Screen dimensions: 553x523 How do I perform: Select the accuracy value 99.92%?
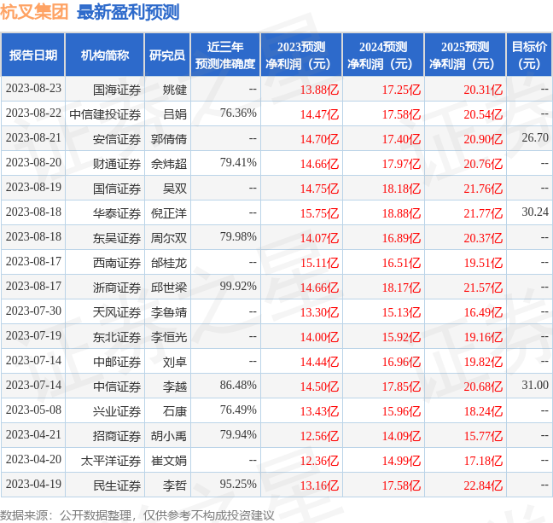(238, 286)
